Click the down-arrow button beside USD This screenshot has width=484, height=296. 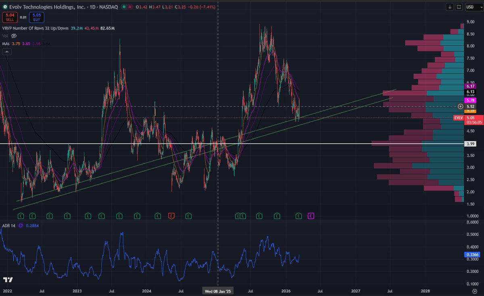(450, 7)
